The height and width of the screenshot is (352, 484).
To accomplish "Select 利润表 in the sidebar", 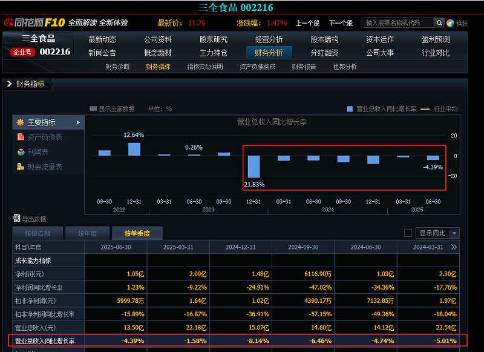I will pyautogui.click(x=38, y=152).
